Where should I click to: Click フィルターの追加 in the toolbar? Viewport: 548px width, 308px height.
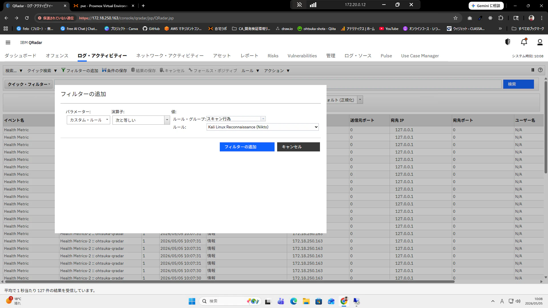point(80,70)
